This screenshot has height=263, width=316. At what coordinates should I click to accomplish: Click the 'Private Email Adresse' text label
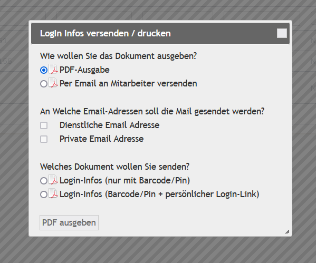pyautogui.click(x=102, y=139)
